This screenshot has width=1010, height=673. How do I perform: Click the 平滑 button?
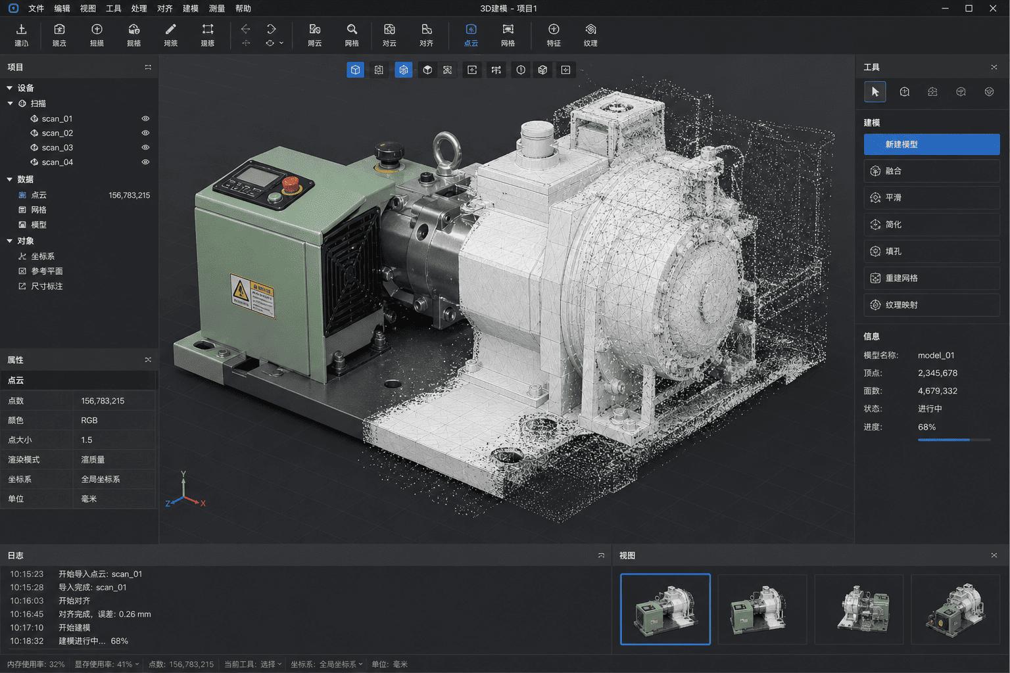[932, 198]
